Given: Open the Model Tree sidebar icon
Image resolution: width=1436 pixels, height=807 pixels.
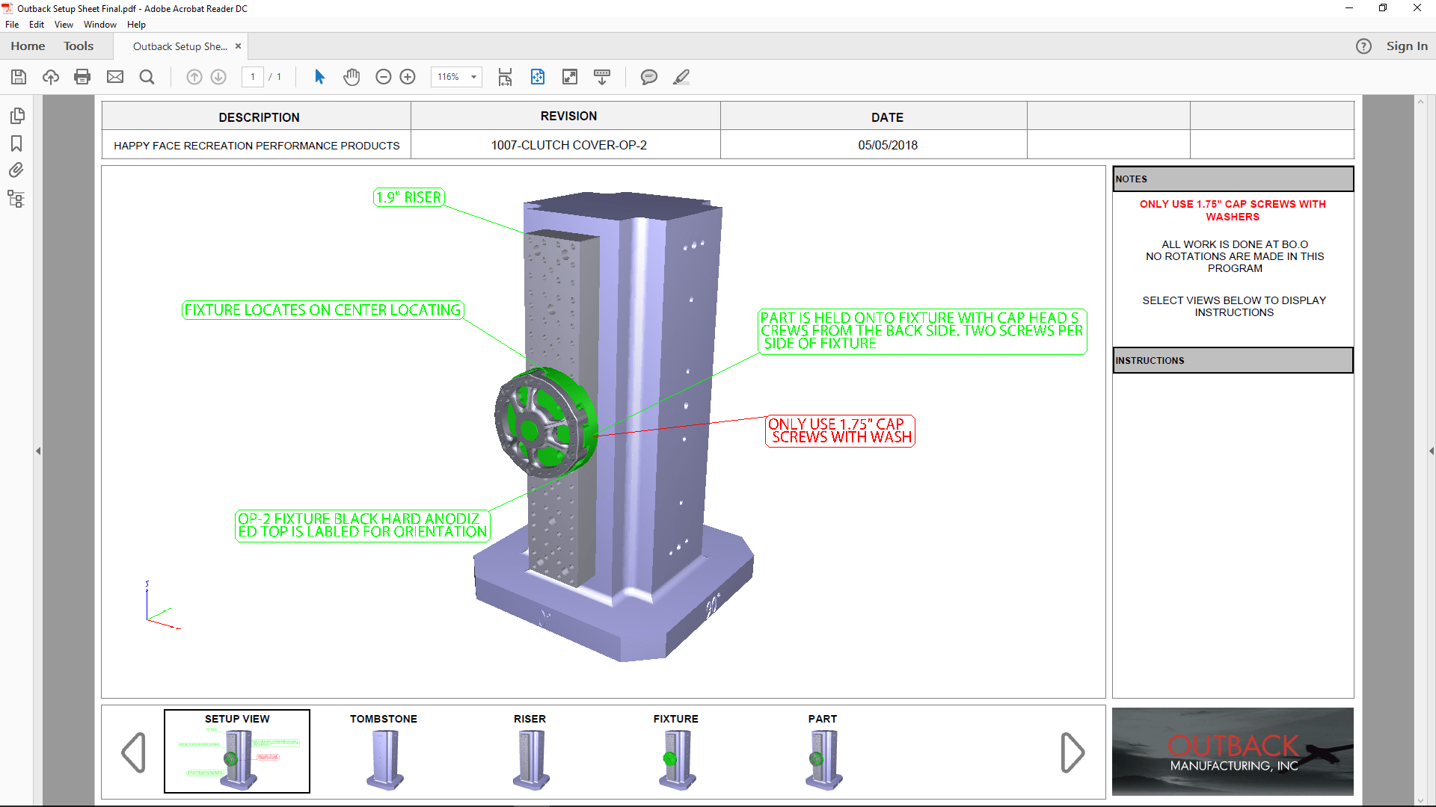Looking at the screenshot, I should point(16,199).
